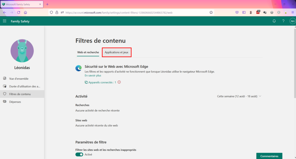
Task: Open Vue d'ensemble in the sidebar
Action: (22, 79)
